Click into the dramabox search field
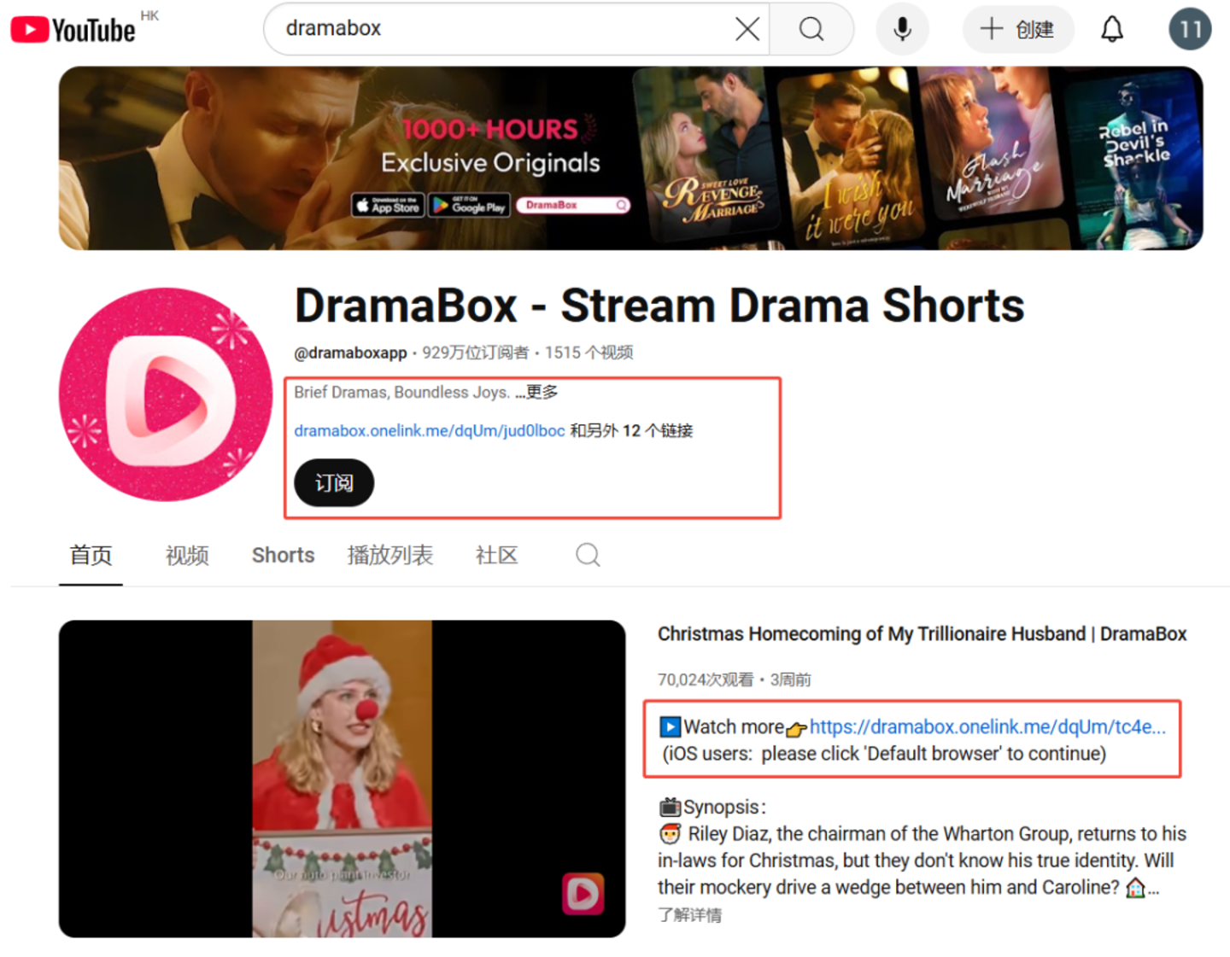The image size is (1230, 957). [504, 29]
